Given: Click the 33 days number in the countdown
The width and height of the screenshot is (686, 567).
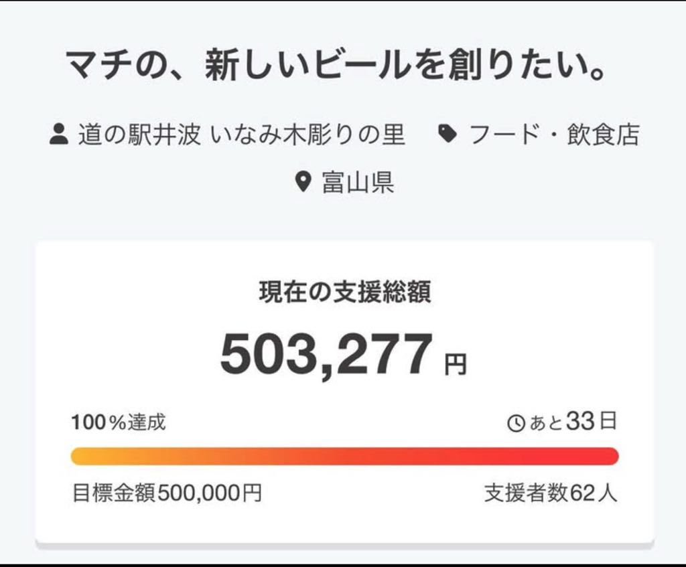Looking at the screenshot, I should [581, 422].
